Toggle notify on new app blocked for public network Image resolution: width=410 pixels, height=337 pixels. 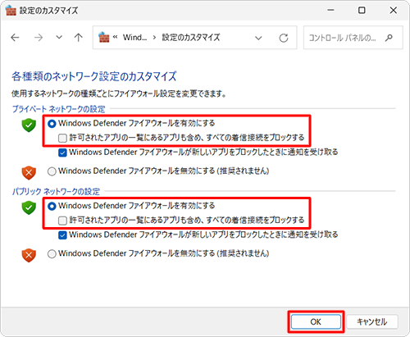62,235
